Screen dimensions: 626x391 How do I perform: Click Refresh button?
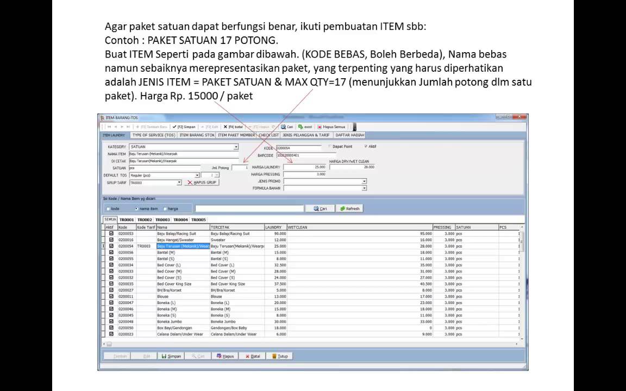349,209
